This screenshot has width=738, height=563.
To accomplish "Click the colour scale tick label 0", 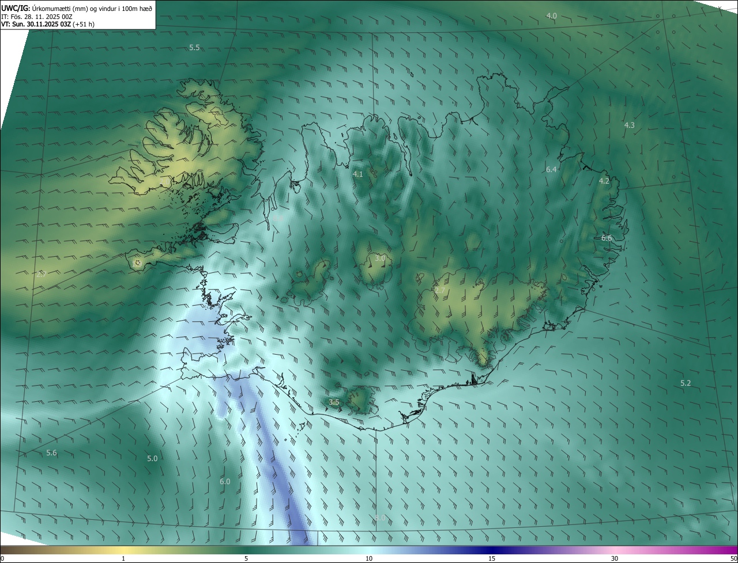I will [x=2, y=558].
